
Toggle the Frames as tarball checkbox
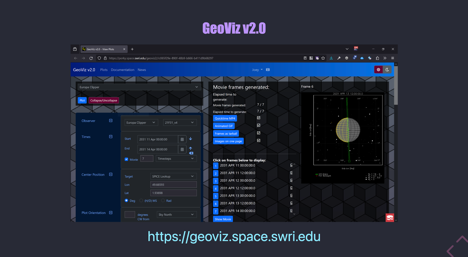[259, 133]
